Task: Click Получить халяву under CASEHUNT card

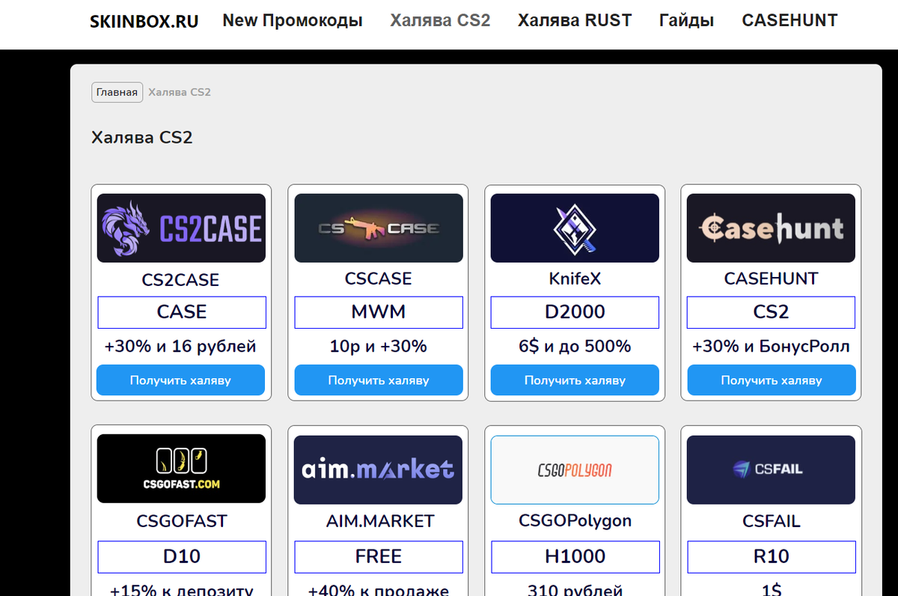Action: click(x=771, y=380)
